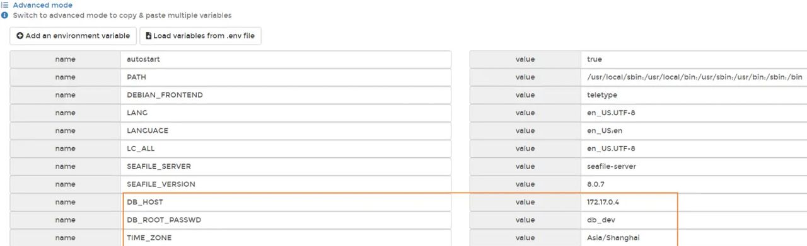807x246 pixels.
Task: Click the blue info circle icon
Action: [x=4, y=15]
